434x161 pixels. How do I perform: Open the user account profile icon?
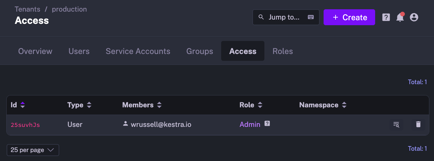click(x=414, y=17)
